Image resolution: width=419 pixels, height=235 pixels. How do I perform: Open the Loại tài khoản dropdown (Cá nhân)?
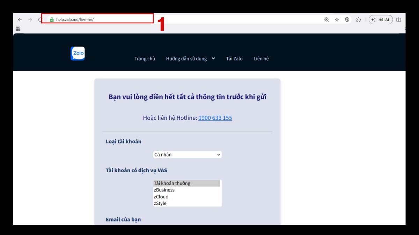(188, 155)
